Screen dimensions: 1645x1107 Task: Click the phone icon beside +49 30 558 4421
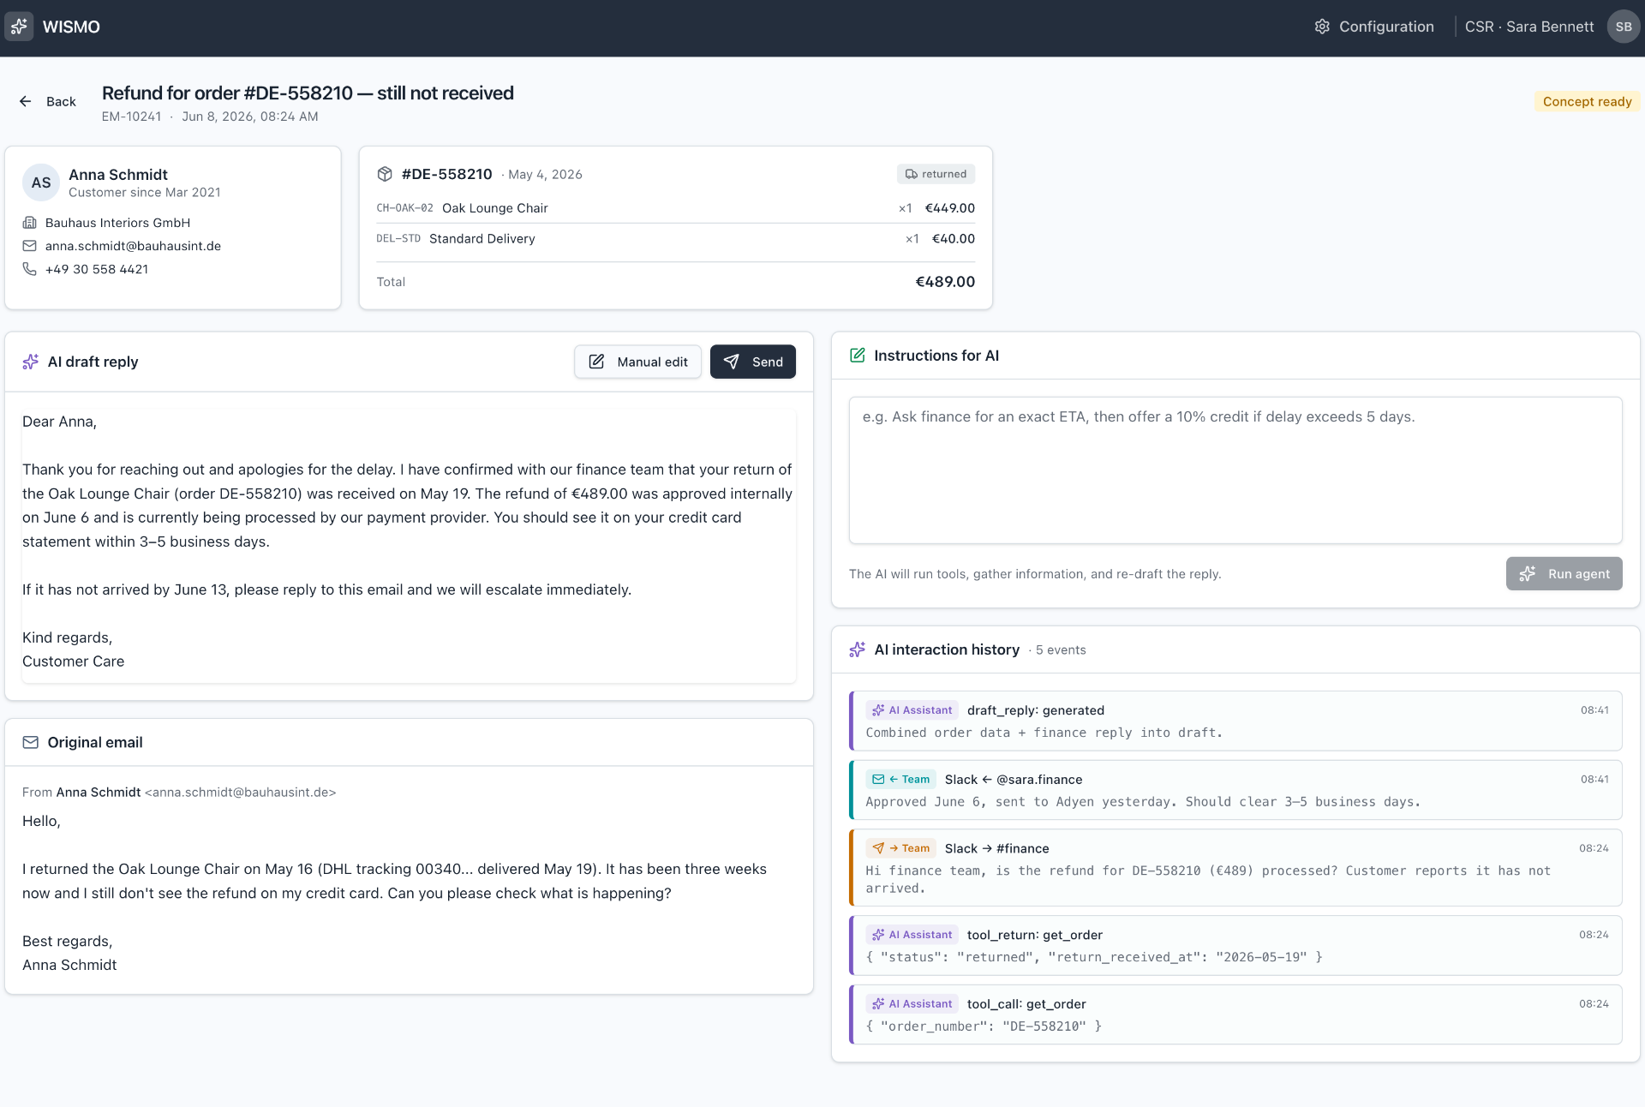coord(29,269)
